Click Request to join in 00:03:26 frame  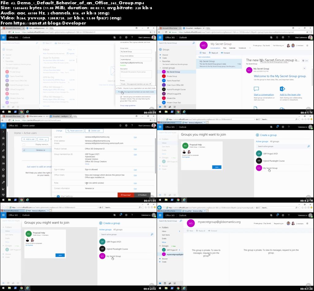pos(278,223)
